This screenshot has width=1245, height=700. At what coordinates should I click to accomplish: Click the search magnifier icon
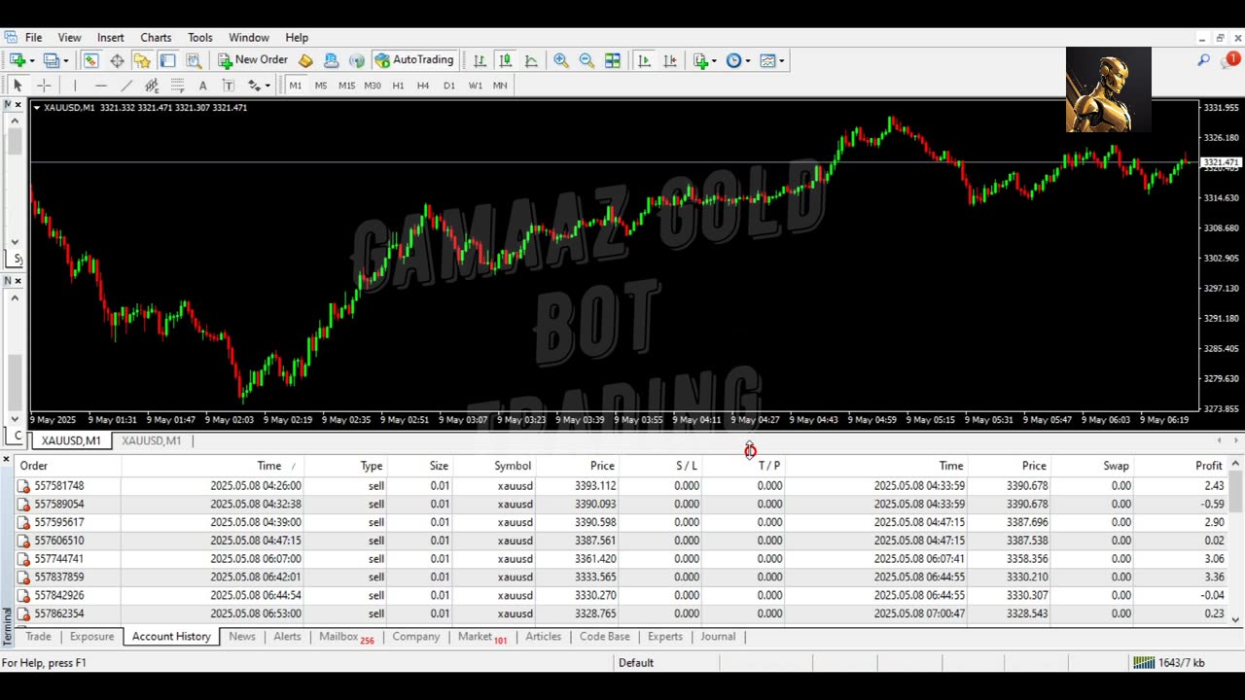[1203, 60]
